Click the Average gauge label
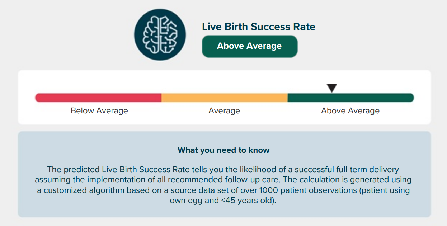Screen dimensions: 447x226 pos(224,111)
